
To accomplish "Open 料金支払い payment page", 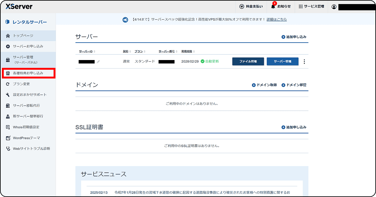I will [x=251, y=7].
